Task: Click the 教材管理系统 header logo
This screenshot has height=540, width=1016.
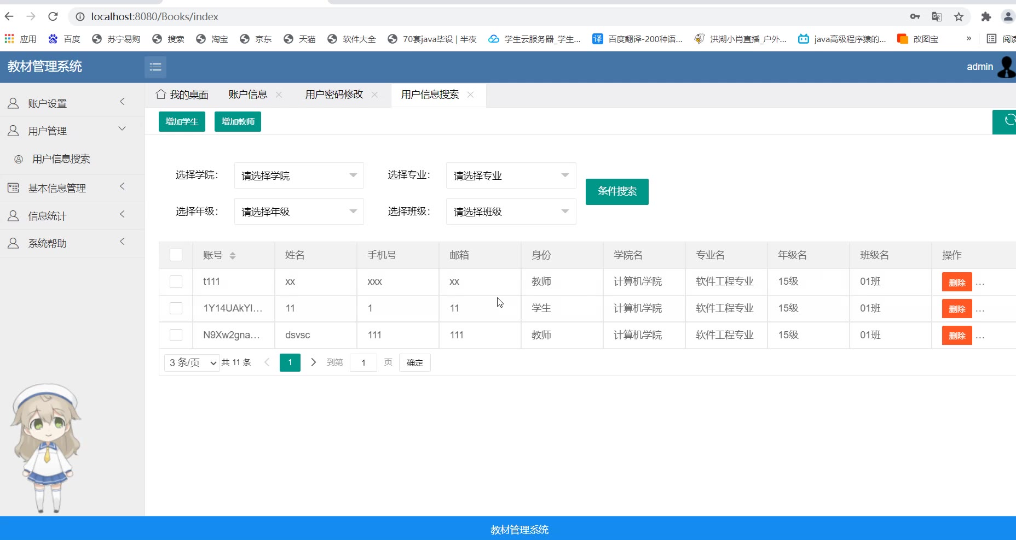Action: [45, 67]
